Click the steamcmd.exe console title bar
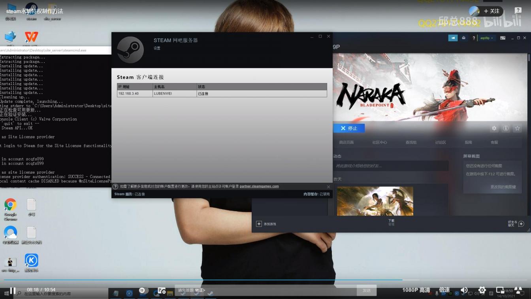This screenshot has height=299, width=531. pos(55,50)
